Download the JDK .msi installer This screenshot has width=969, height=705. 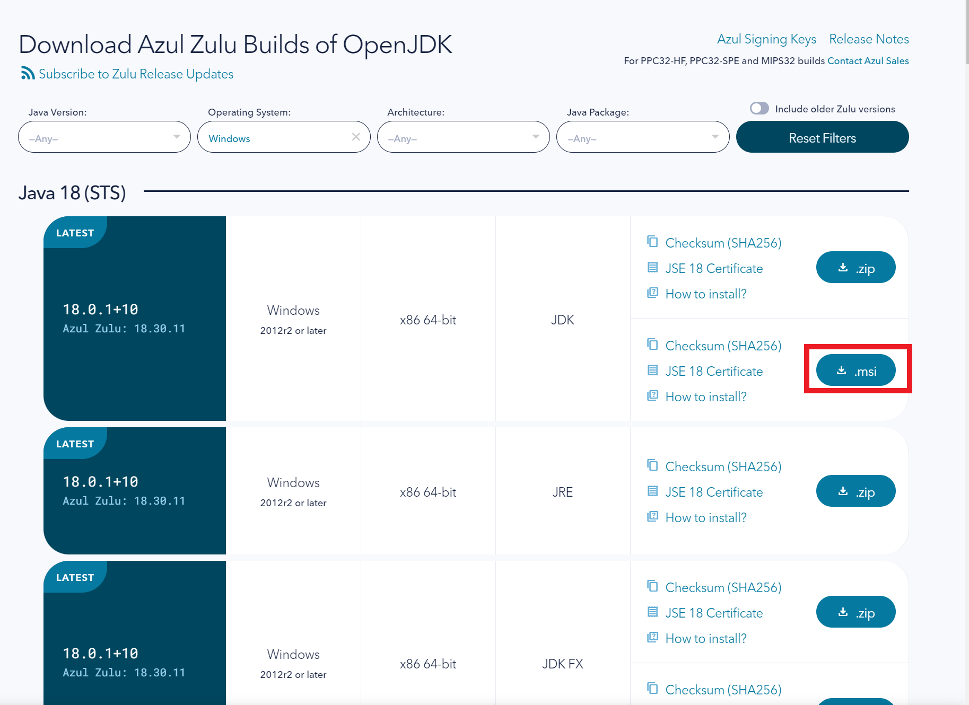click(x=855, y=371)
